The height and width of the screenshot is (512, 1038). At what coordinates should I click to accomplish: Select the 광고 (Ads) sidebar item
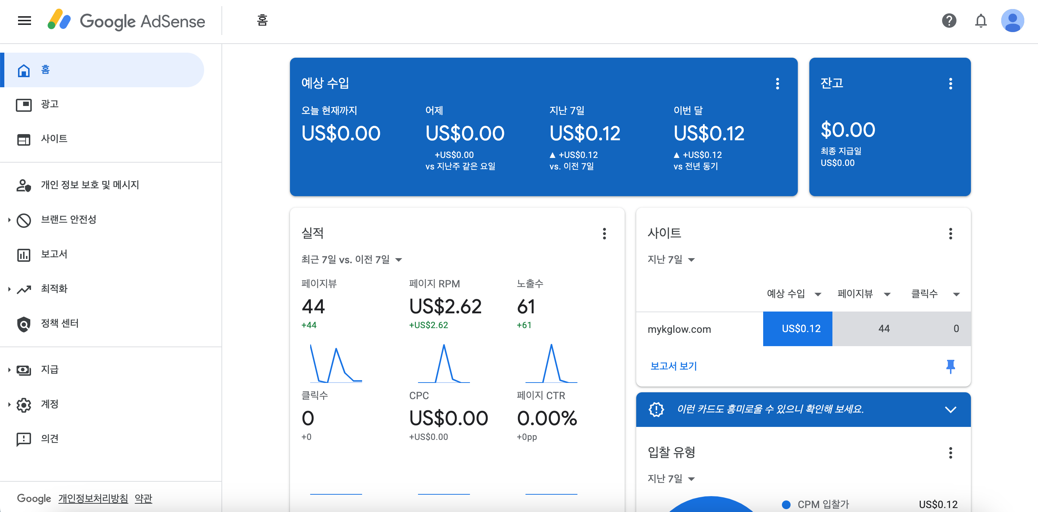coord(49,104)
